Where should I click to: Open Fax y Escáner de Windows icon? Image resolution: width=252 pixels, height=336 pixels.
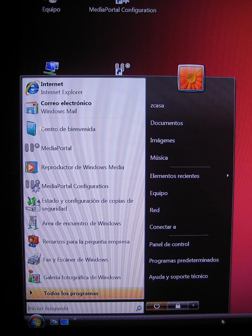pos(34,259)
